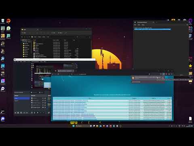Open Scene Collection menu in OBS
Viewport: 194px width, 146px height.
pyautogui.click(x=35, y=62)
